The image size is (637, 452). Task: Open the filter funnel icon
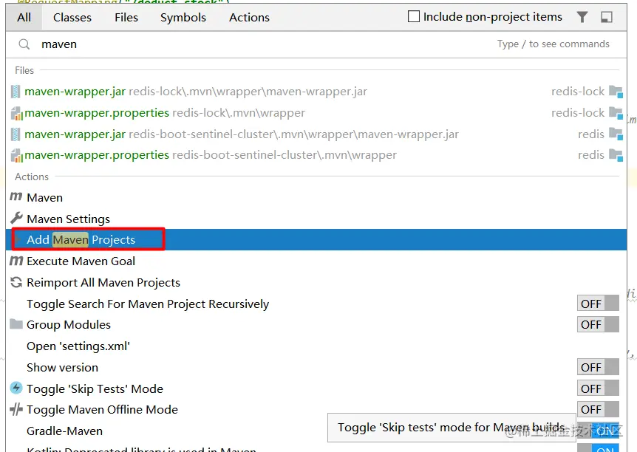point(582,17)
